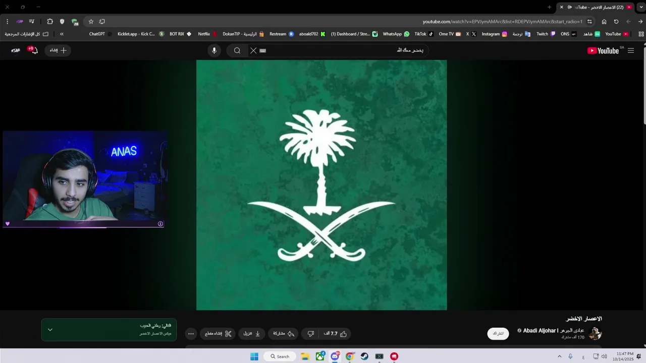Submit search with the magnifier icon
Image resolution: width=646 pixels, height=363 pixels.
click(237, 50)
